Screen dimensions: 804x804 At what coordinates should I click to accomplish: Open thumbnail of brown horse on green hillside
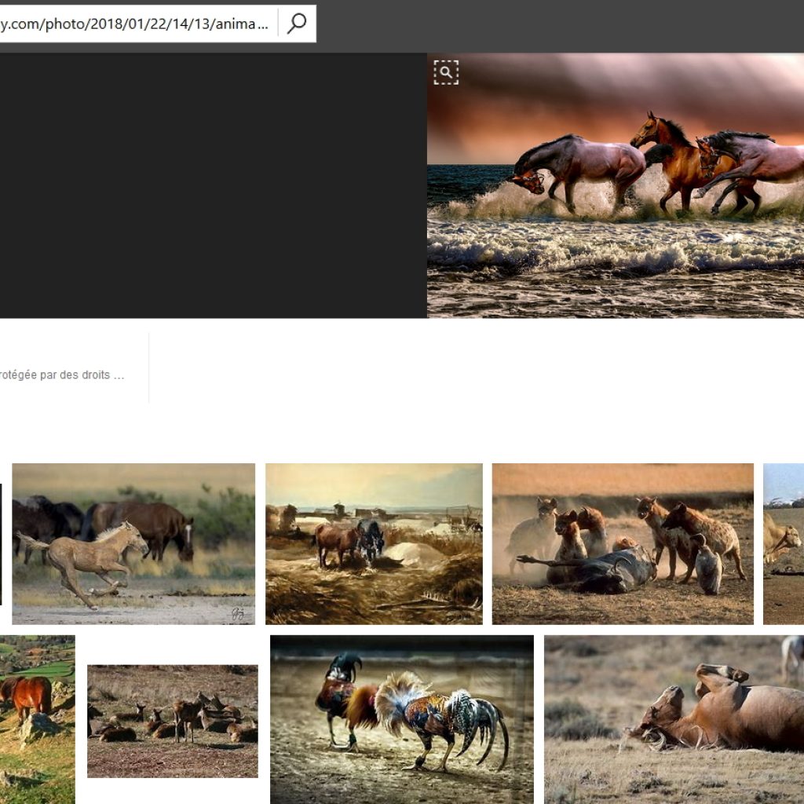[38, 719]
